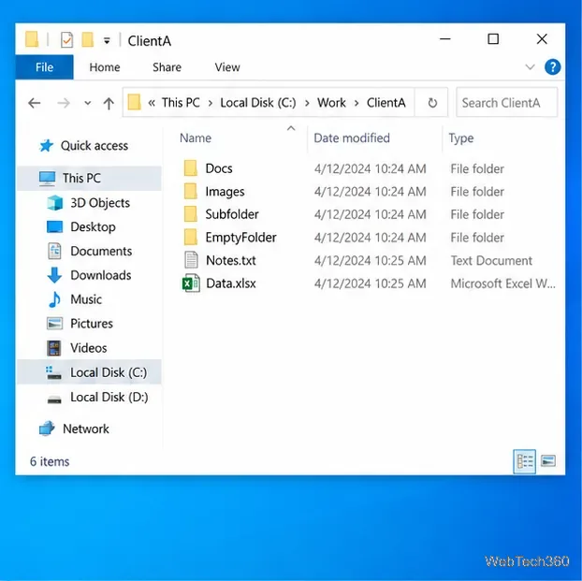This screenshot has width=582, height=581.
Task: Go up one level with Up arrow
Action: 109,103
